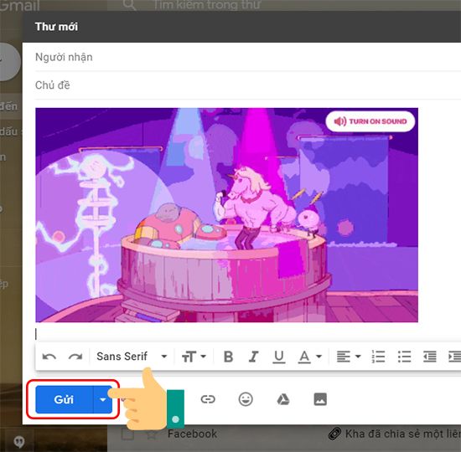
Task: Open the emoji picker
Action: [246, 399]
